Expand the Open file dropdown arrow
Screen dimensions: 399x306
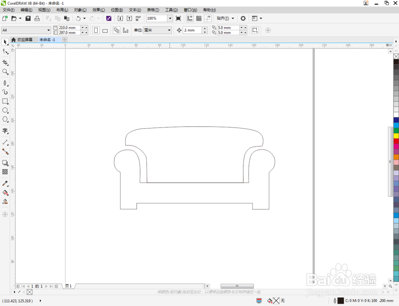point(20,18)
